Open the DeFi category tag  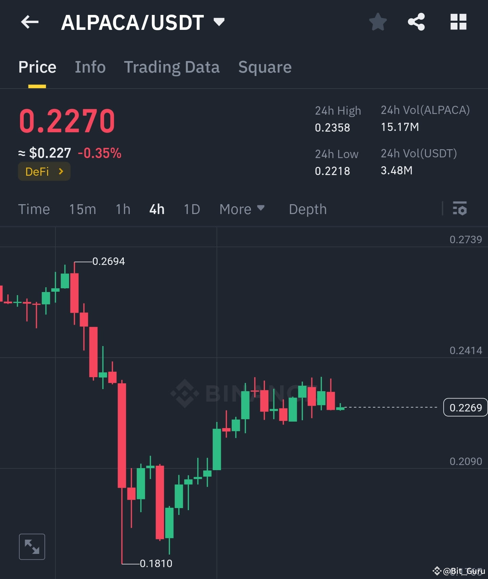pos(44,171)
